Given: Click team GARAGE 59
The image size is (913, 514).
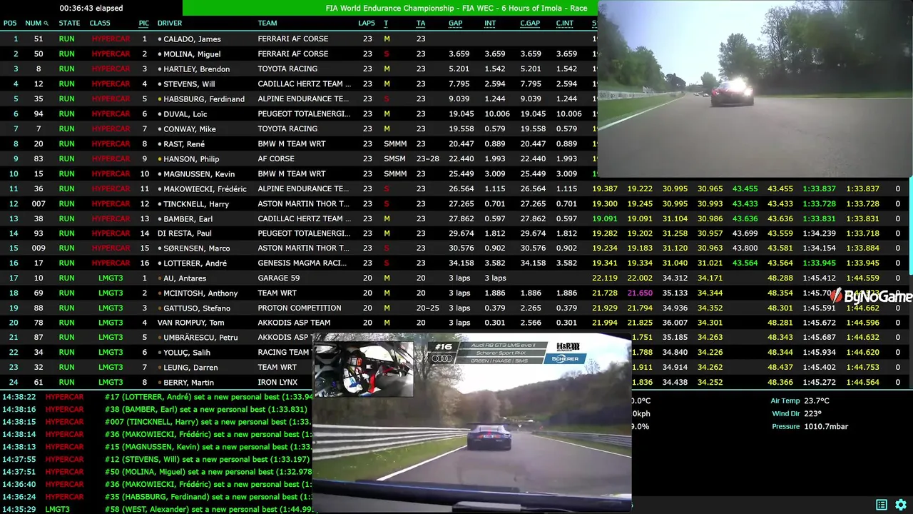Looking at the screenshot, I should pos(278,278).
